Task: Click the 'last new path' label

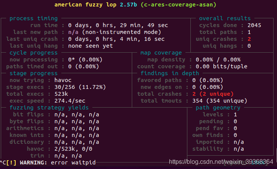Action: [35, 32]
